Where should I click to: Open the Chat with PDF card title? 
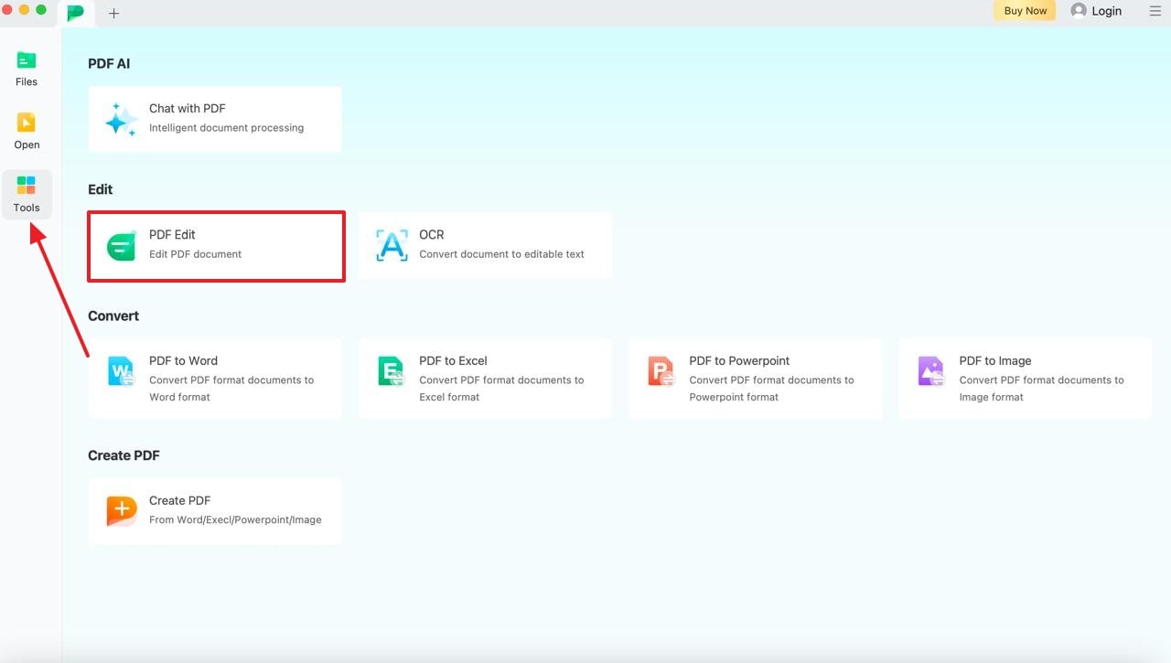coord(188,108)
